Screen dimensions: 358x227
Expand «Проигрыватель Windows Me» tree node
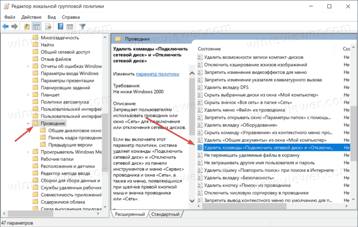pyautogui.click(x=28, y=152)
